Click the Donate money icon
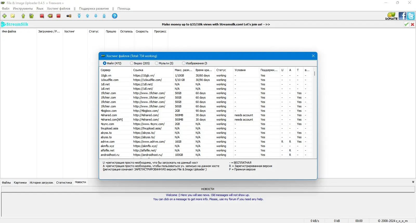 (x=391, y=16)
